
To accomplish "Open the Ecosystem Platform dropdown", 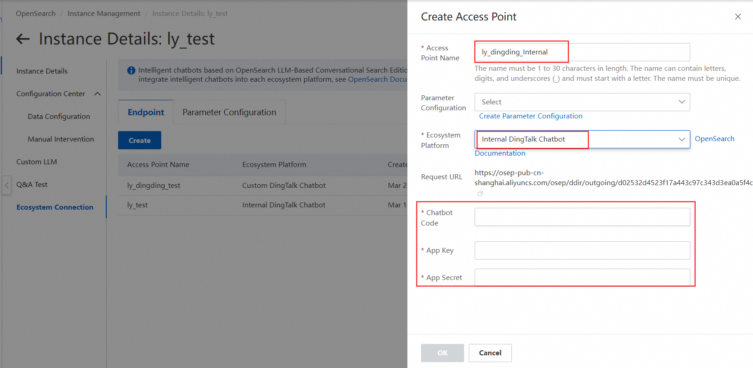I will (x=582, y=139).
